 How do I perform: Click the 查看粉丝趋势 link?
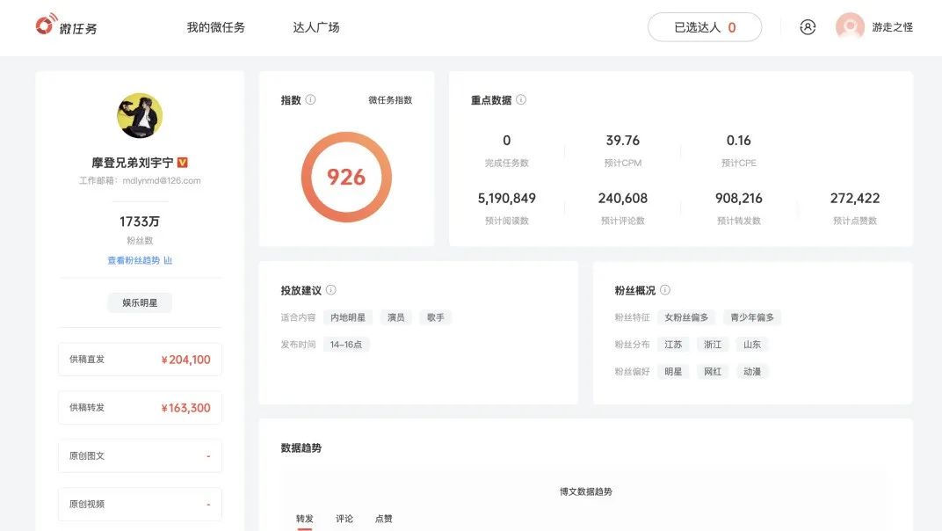(134, 260)
